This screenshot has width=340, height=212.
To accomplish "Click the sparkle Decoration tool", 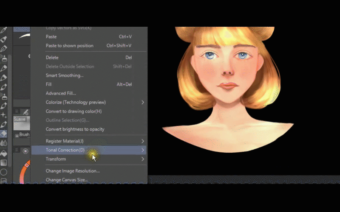I will pyautogui.click(x=3, y=115).
